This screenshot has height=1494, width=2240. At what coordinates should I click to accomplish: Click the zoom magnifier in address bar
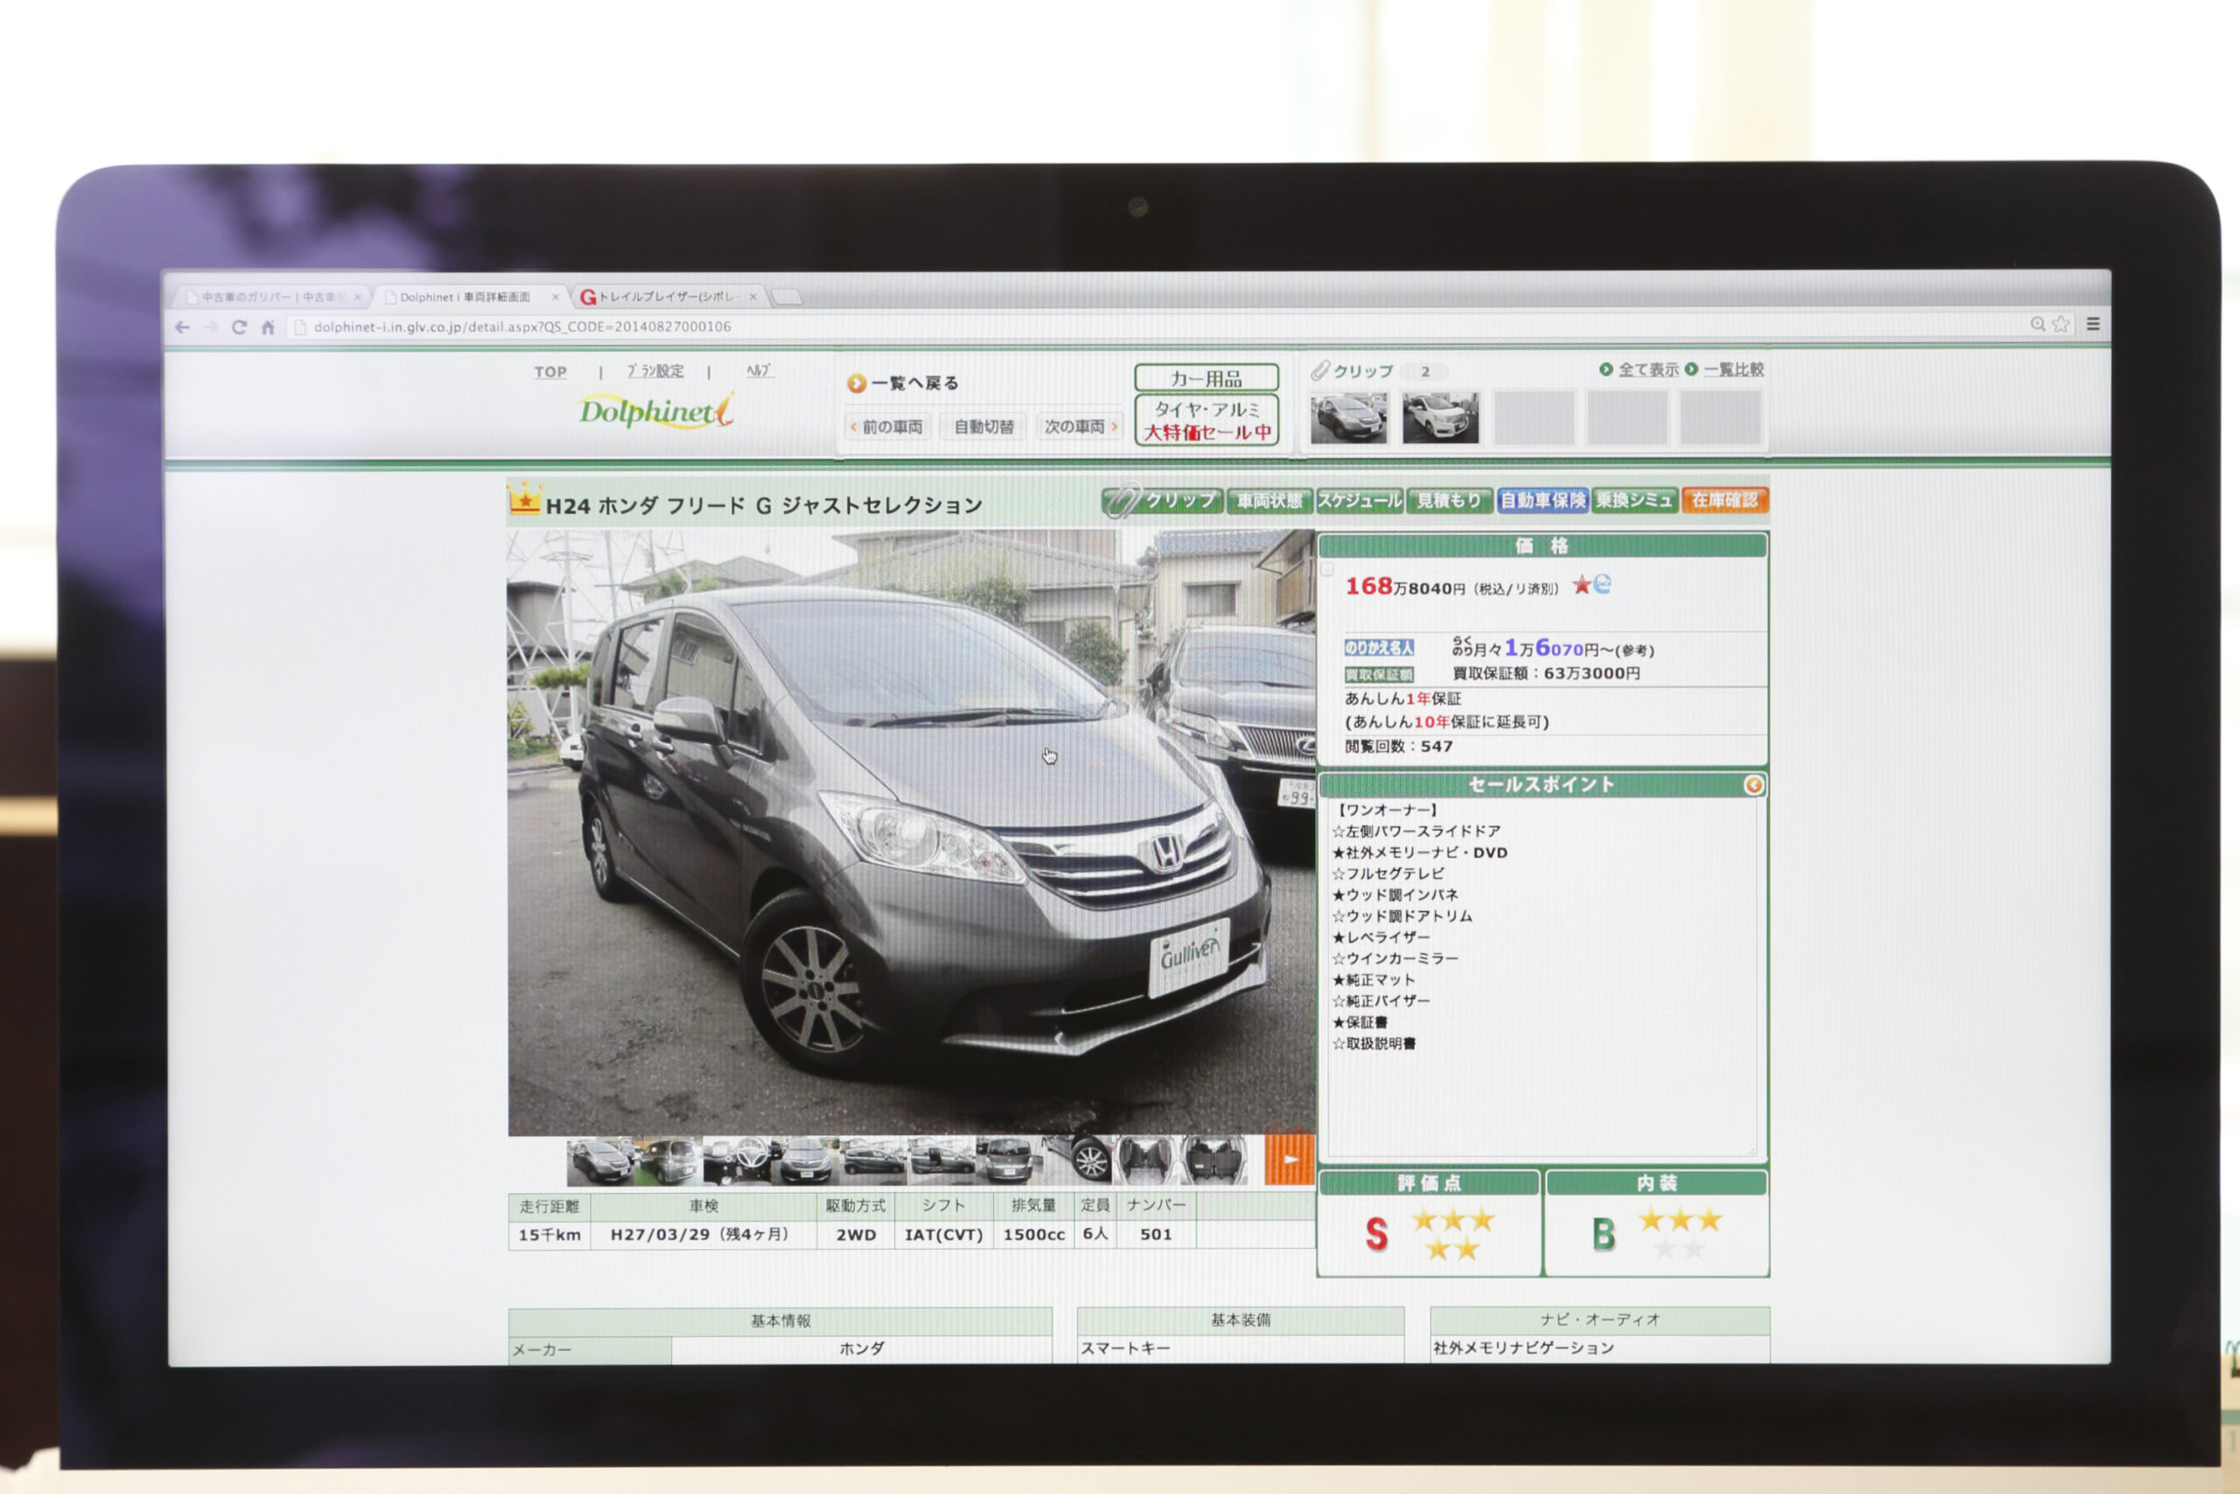coord(2037,324)
